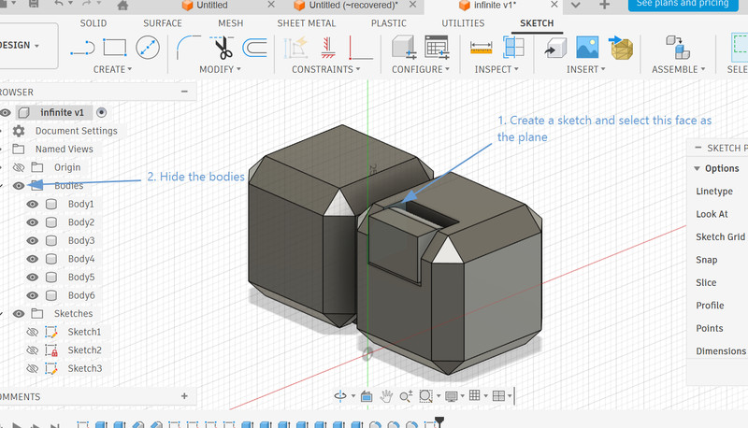
Task: Show Sketch1 using its eye icon
Action: (32, 332)
